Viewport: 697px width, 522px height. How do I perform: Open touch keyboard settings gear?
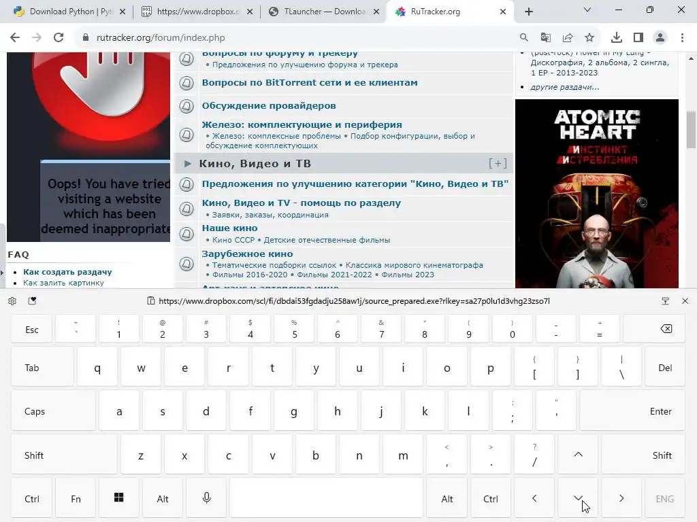[x=12, y=301]
